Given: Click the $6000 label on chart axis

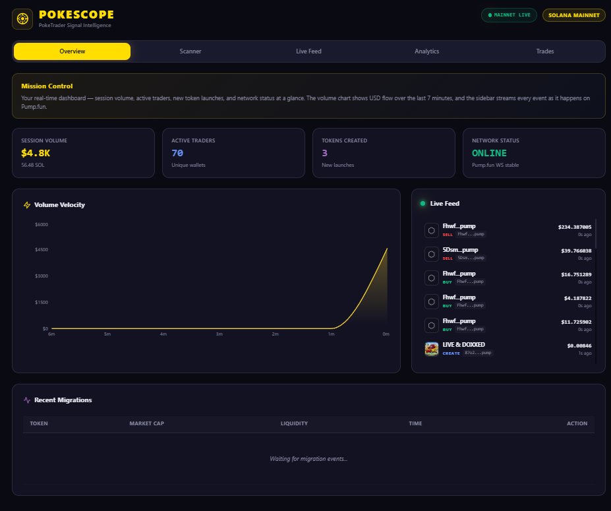Looking at the screenshot, I should (42, 225).
